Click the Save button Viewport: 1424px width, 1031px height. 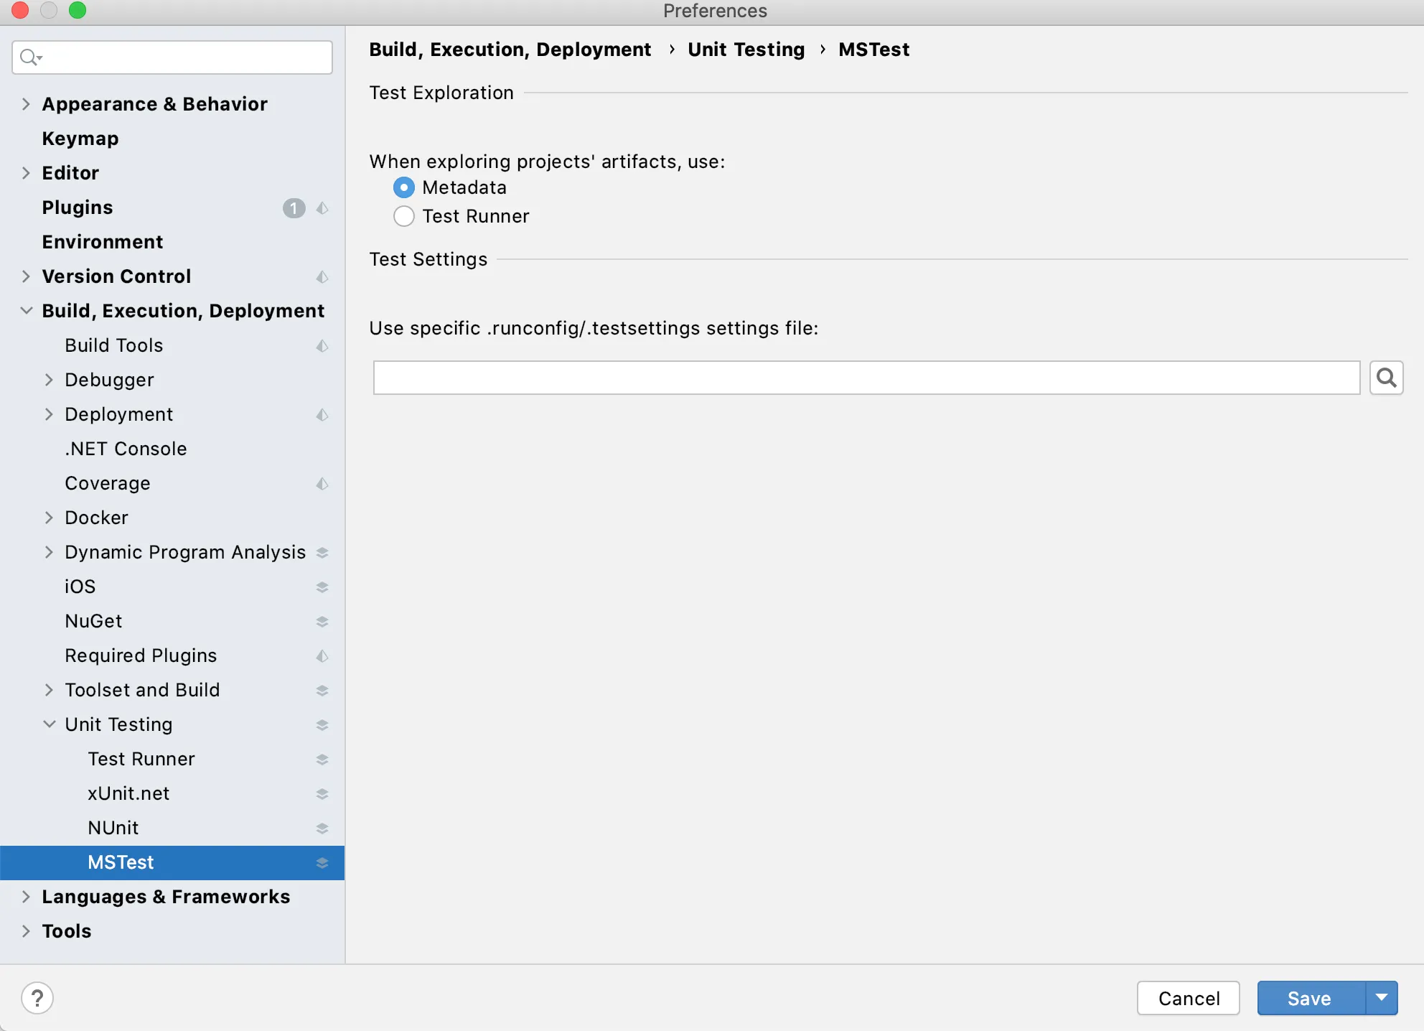(1310, 998)
